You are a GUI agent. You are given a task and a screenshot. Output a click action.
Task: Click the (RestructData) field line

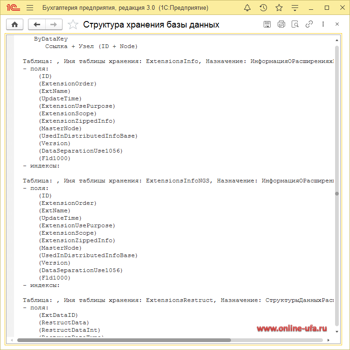point(64,322)
